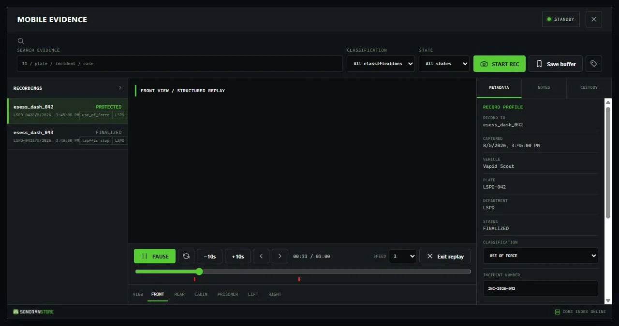Select the RIGHT camera tab
This screenshot has width=619, height=326.
point(275,294)
